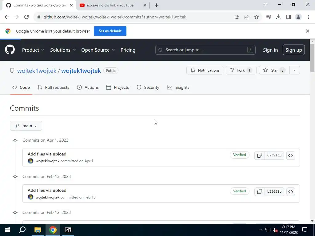
Task: Open bold wojtek1wojtek repository link
Action: click(81, 71)
